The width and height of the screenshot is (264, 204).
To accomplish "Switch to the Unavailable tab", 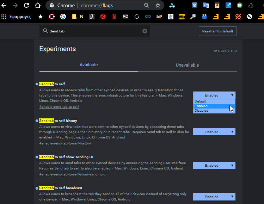I will pos(187,65).
